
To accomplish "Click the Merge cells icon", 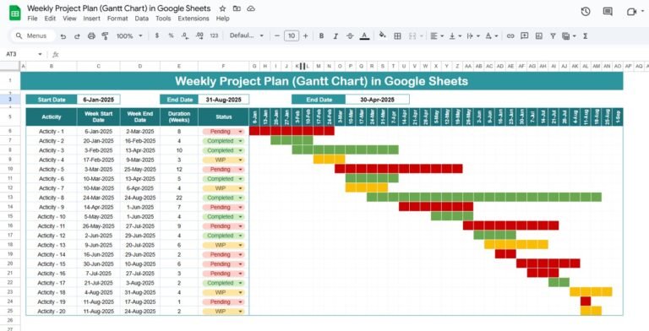I will coord(412,36).
